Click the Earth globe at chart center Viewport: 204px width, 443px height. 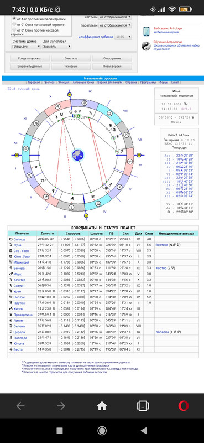pos(77,155)
